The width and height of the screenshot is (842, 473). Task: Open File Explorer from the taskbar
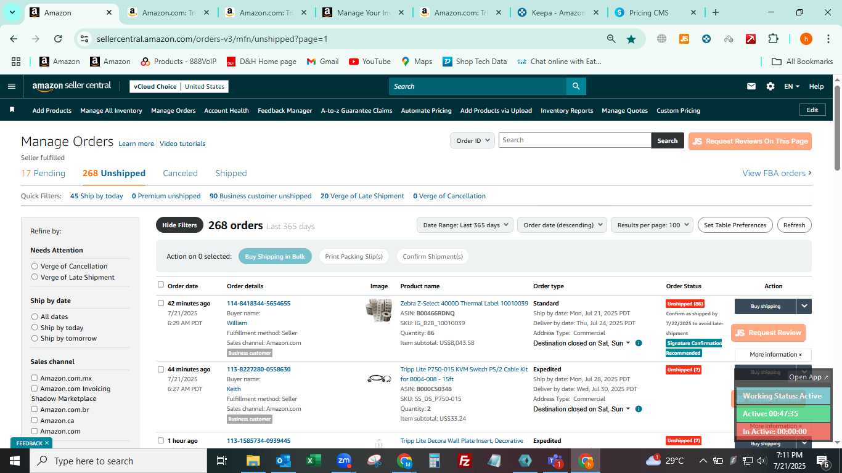pos(253,461)
